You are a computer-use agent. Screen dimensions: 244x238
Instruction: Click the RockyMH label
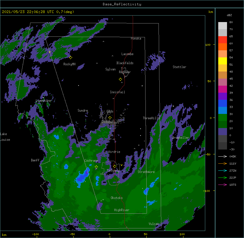click(69, 64)
